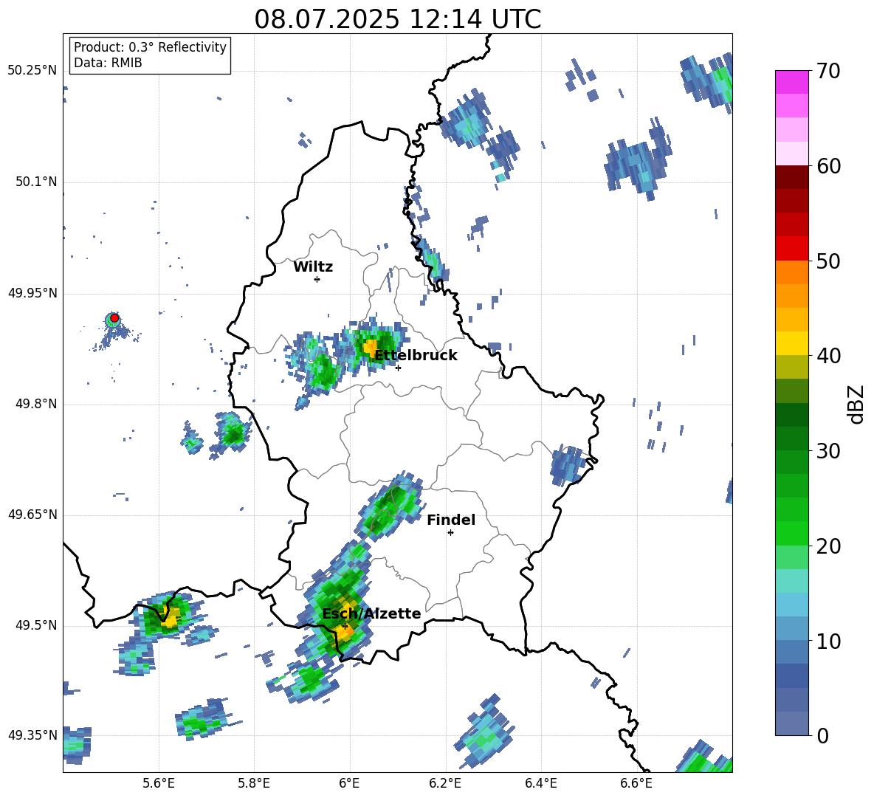
Task: Click the Findel city label
Action: 451,520
